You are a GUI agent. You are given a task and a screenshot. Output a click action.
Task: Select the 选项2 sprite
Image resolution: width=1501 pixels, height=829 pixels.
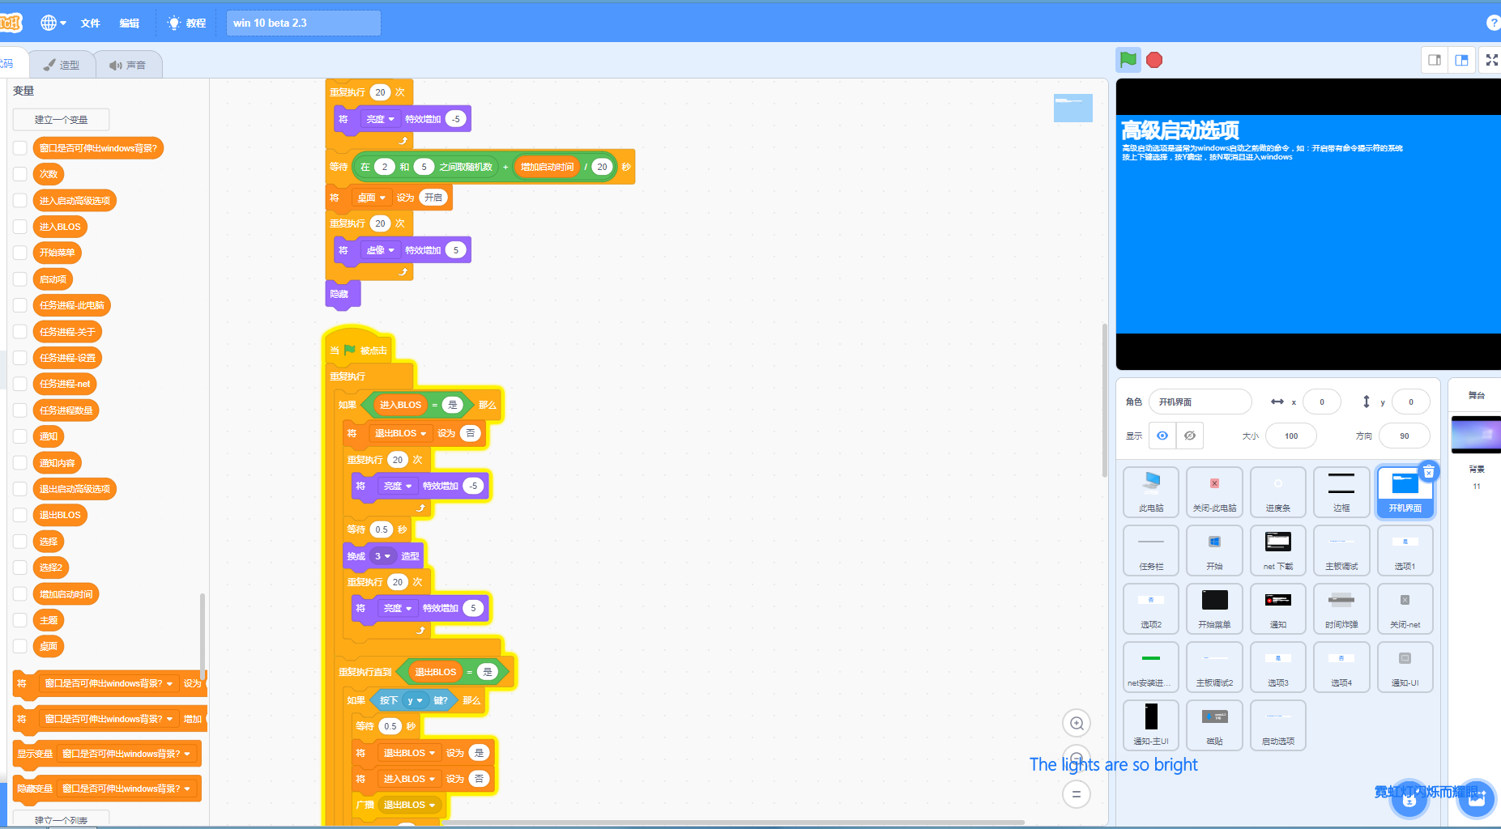(1151, 608)
